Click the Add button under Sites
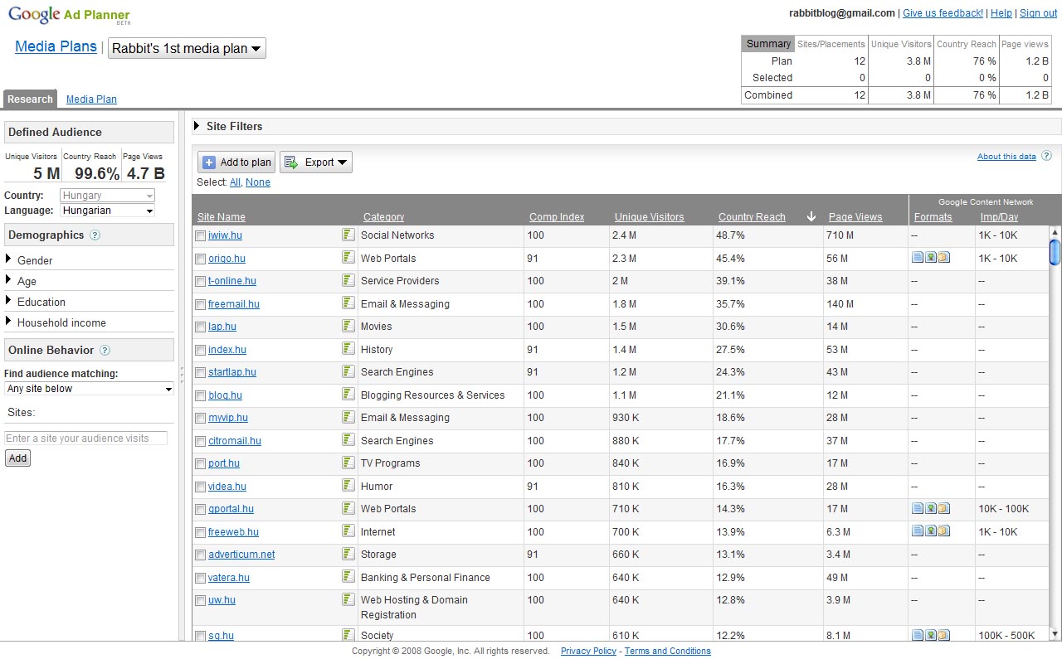1062x659 pixels. pyautogui.click(x=17, y=458)
